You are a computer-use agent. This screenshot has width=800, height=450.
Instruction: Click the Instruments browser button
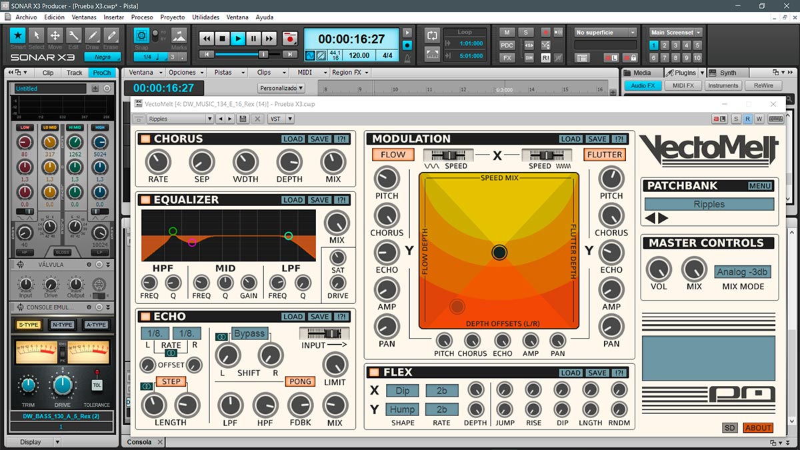[723, 85]
